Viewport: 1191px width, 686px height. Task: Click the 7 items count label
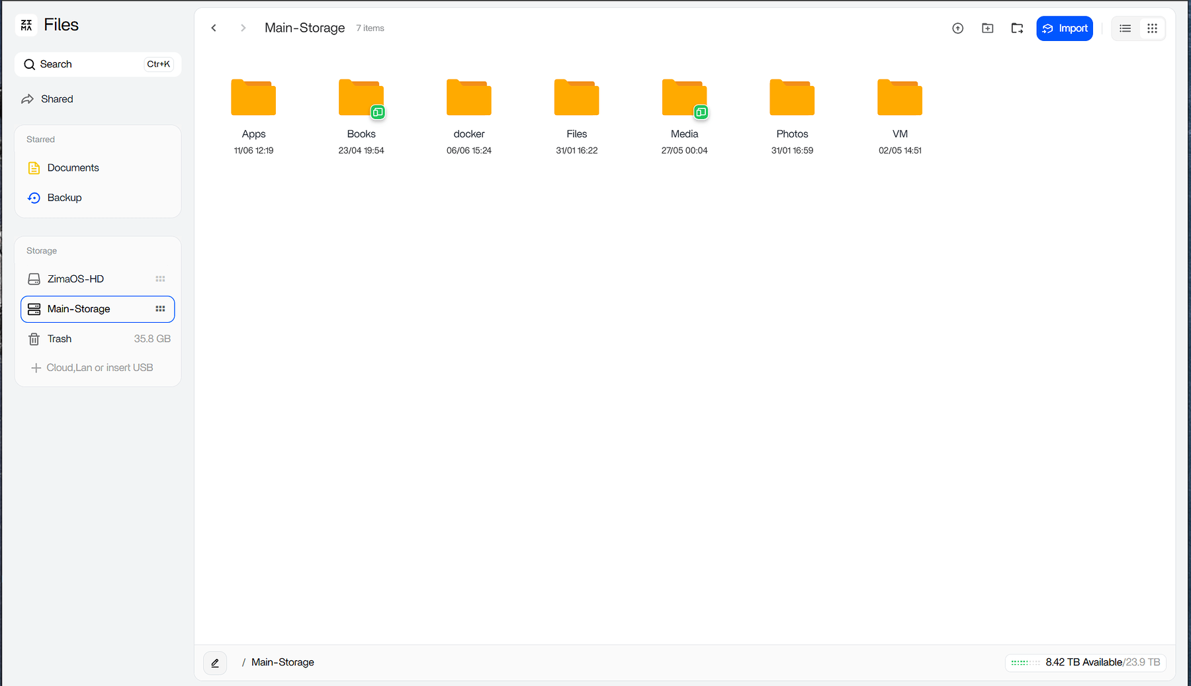point(370,28)
